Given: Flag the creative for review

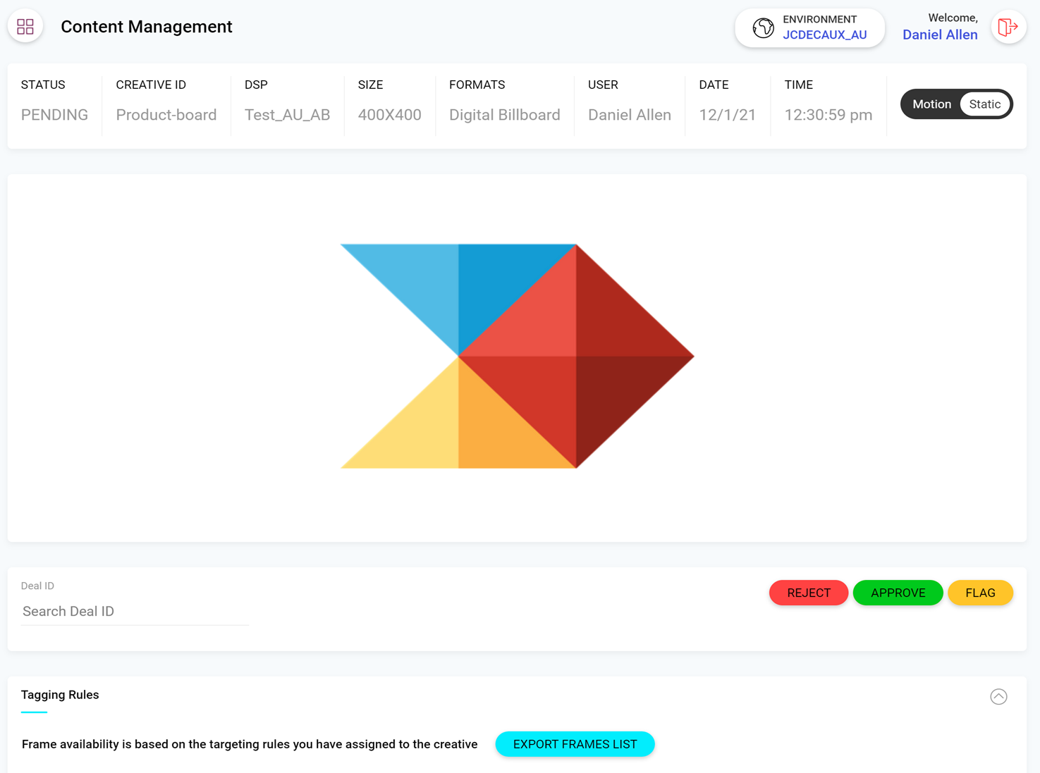Looking at the screenshot, I should (980, 593).
